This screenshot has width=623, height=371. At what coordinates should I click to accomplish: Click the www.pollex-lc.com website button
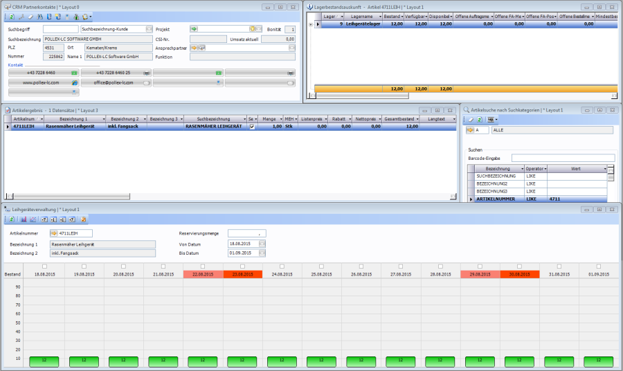[43, 82]
